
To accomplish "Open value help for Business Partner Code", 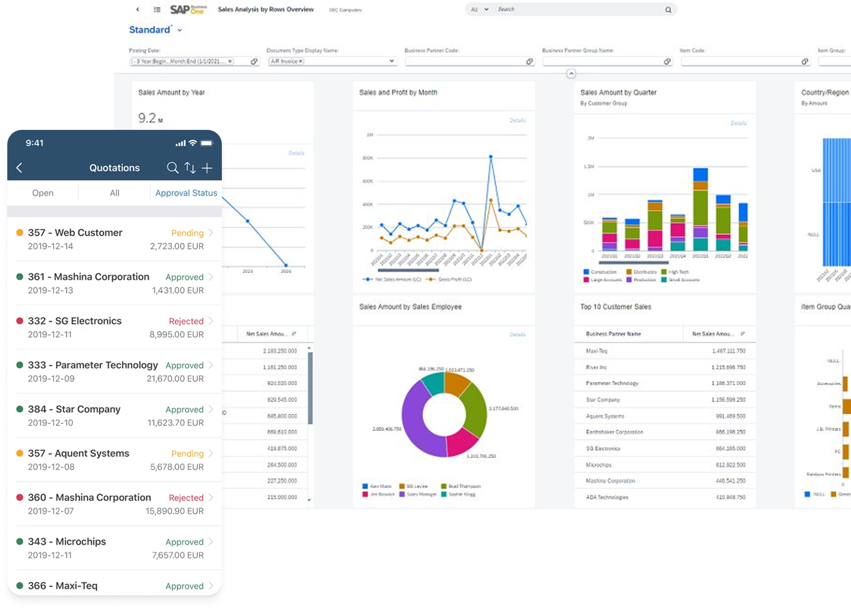I will click(x=529, y=61).
